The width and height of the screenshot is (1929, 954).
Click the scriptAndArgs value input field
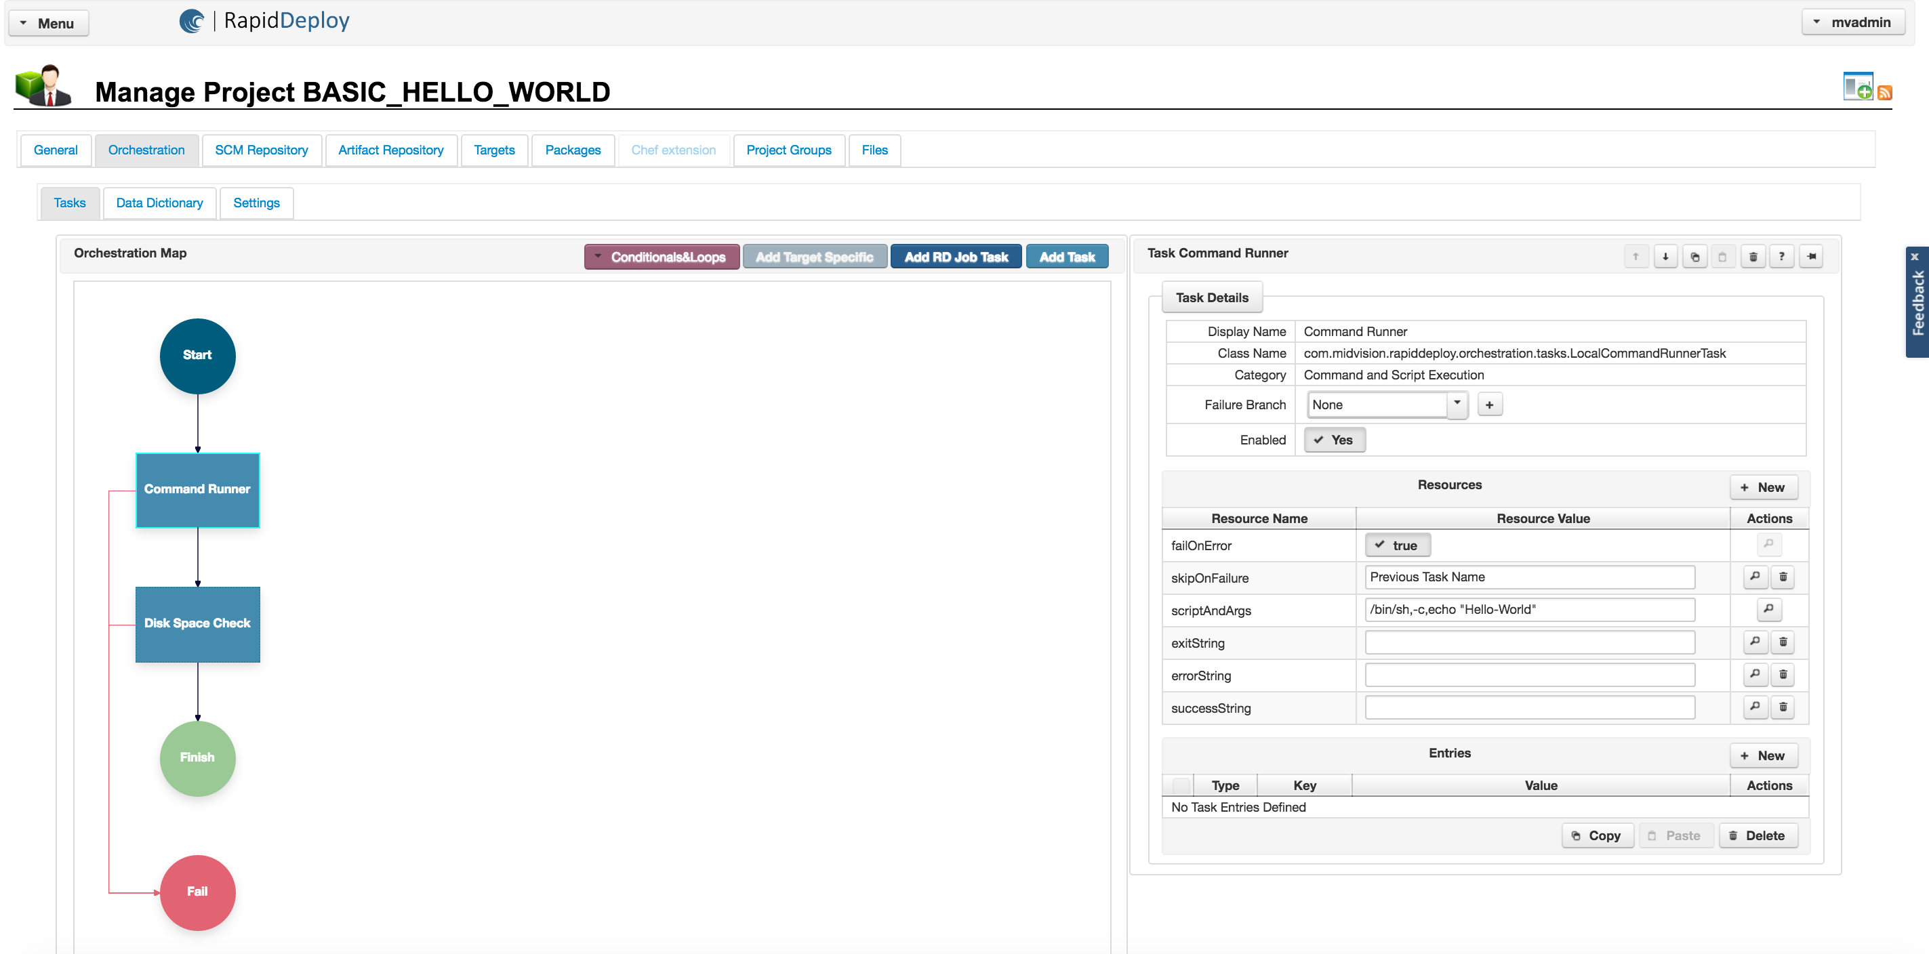point(1530,610)
